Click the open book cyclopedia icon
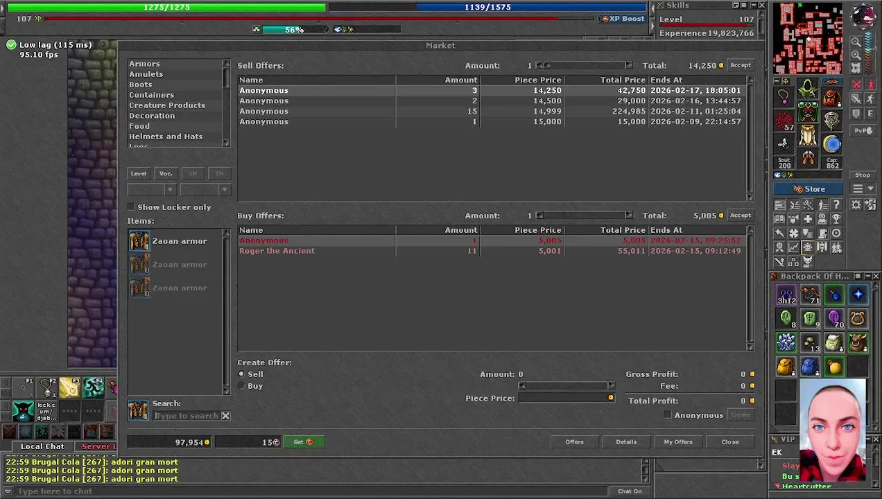 click(779, 219)
